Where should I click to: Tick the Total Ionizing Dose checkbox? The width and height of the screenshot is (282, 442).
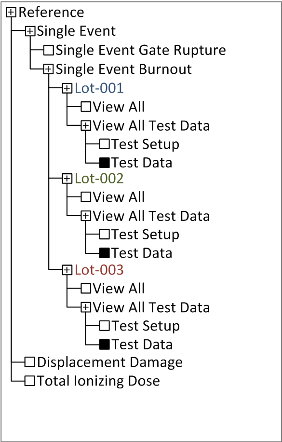click(29, 381)
